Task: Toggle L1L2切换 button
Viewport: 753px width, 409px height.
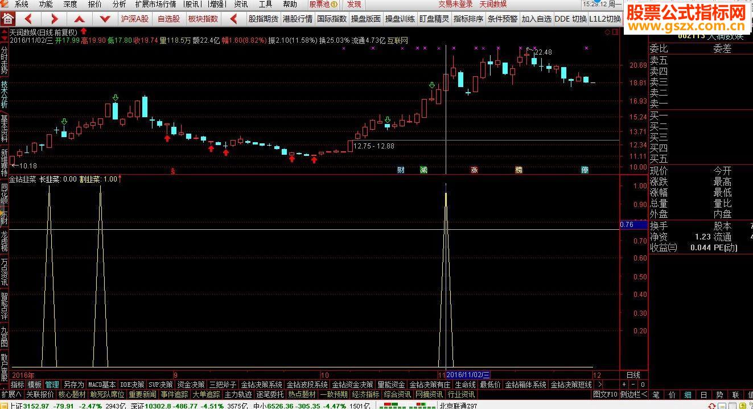Action: click(605, 19)
